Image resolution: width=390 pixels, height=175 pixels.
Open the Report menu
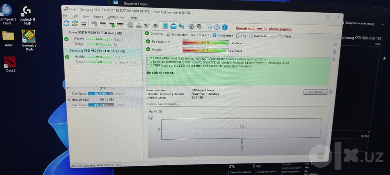click(x=98, y=17)
